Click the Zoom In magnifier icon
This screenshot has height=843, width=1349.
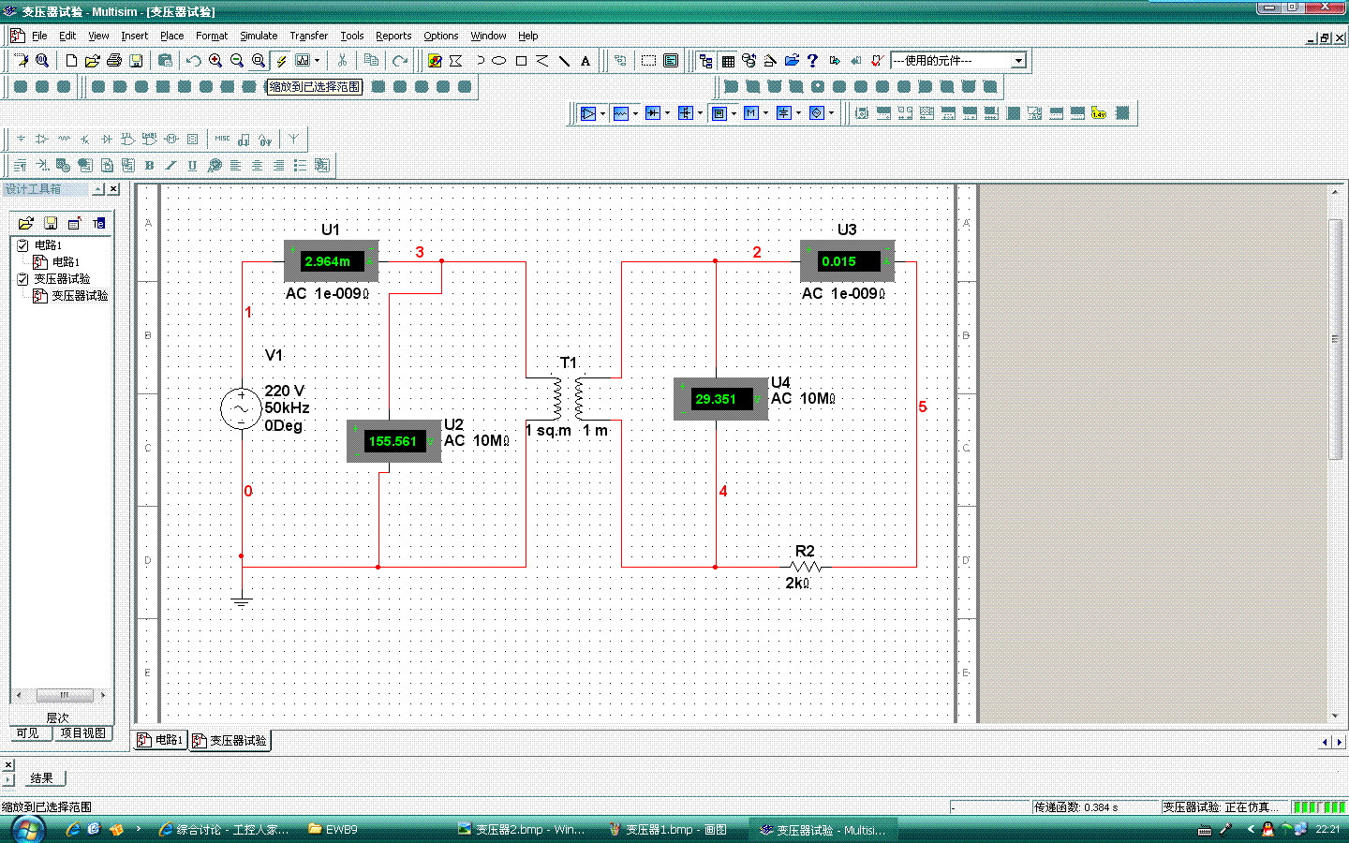(215, 61)
